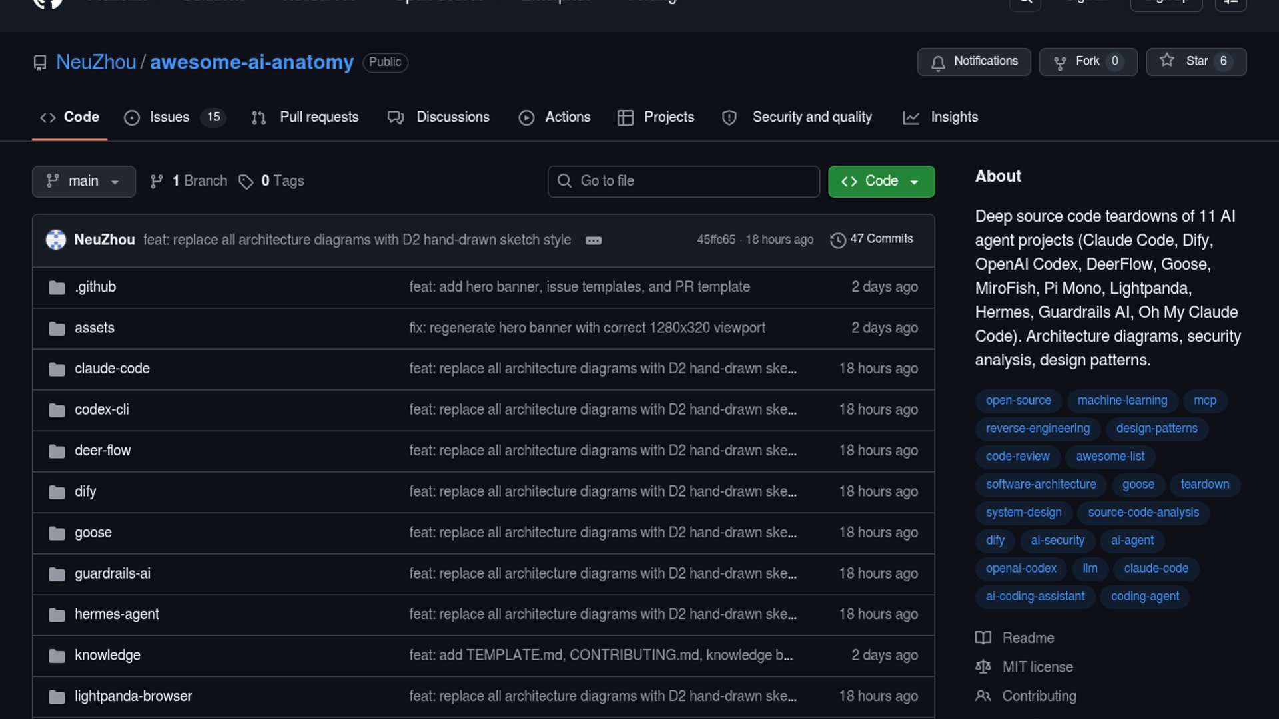1279x719 pixels.
Task: Open the Readme link in About
Action: pos(1028,638)
